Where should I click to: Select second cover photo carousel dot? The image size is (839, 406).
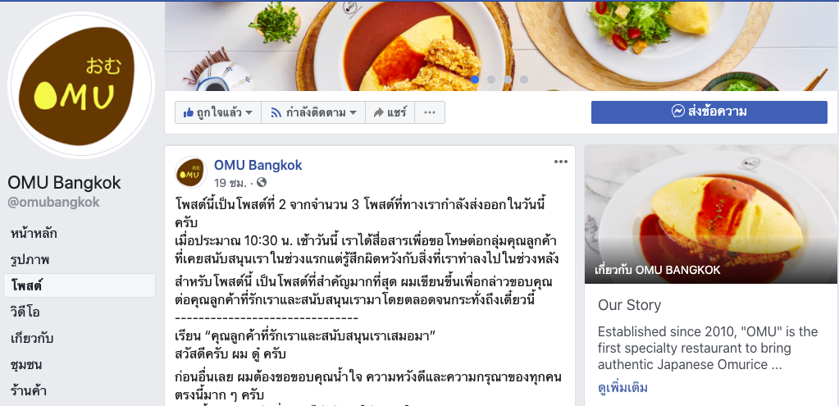(x=491, y=80)
